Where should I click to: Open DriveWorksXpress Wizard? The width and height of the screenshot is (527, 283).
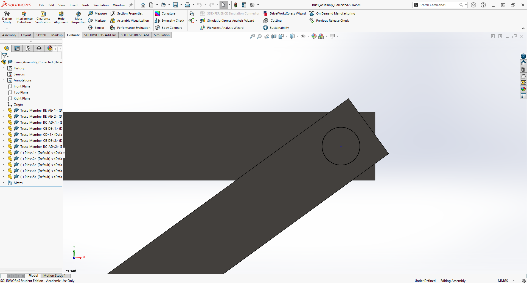pos(284,13)
